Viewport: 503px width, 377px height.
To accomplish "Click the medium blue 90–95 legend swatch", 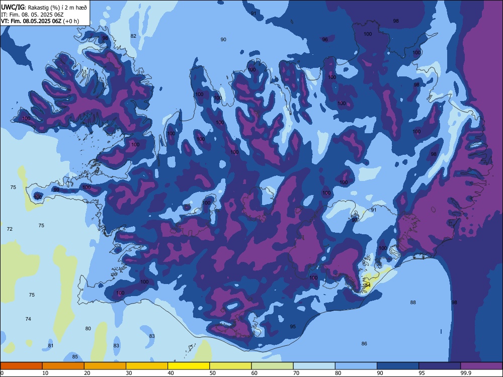I will [398, 366].
